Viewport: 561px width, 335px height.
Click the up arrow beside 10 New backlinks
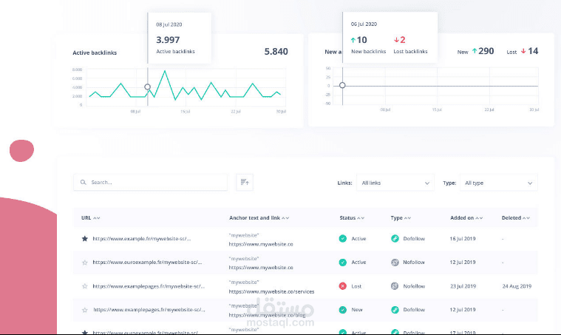pyautogui.click(x=353, y=40)
